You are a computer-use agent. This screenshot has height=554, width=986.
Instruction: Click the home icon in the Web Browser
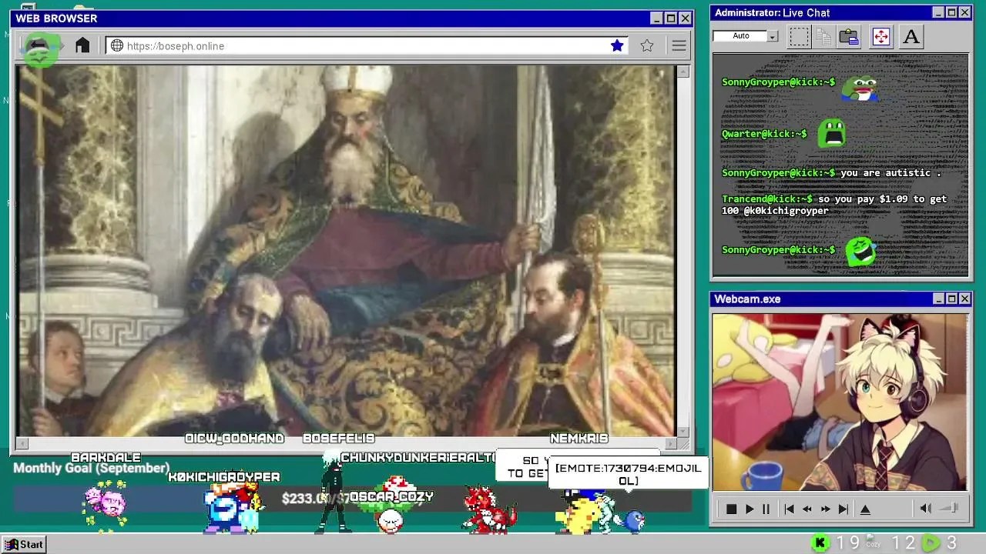pyautogui.click(x=82, y=45)
